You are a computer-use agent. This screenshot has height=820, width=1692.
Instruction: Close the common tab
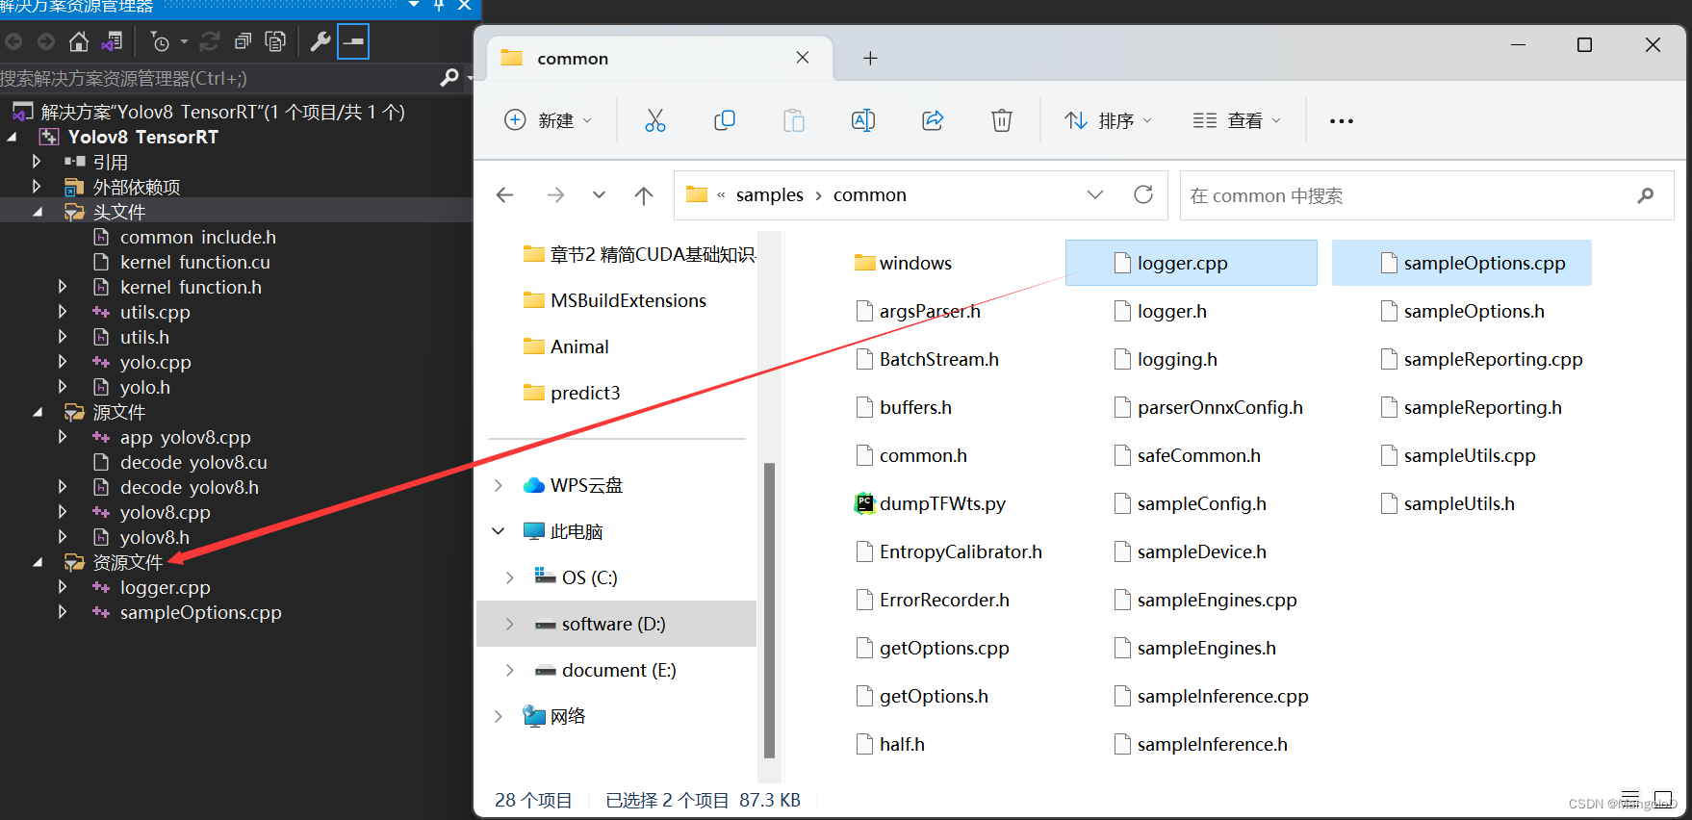(803, 58)
